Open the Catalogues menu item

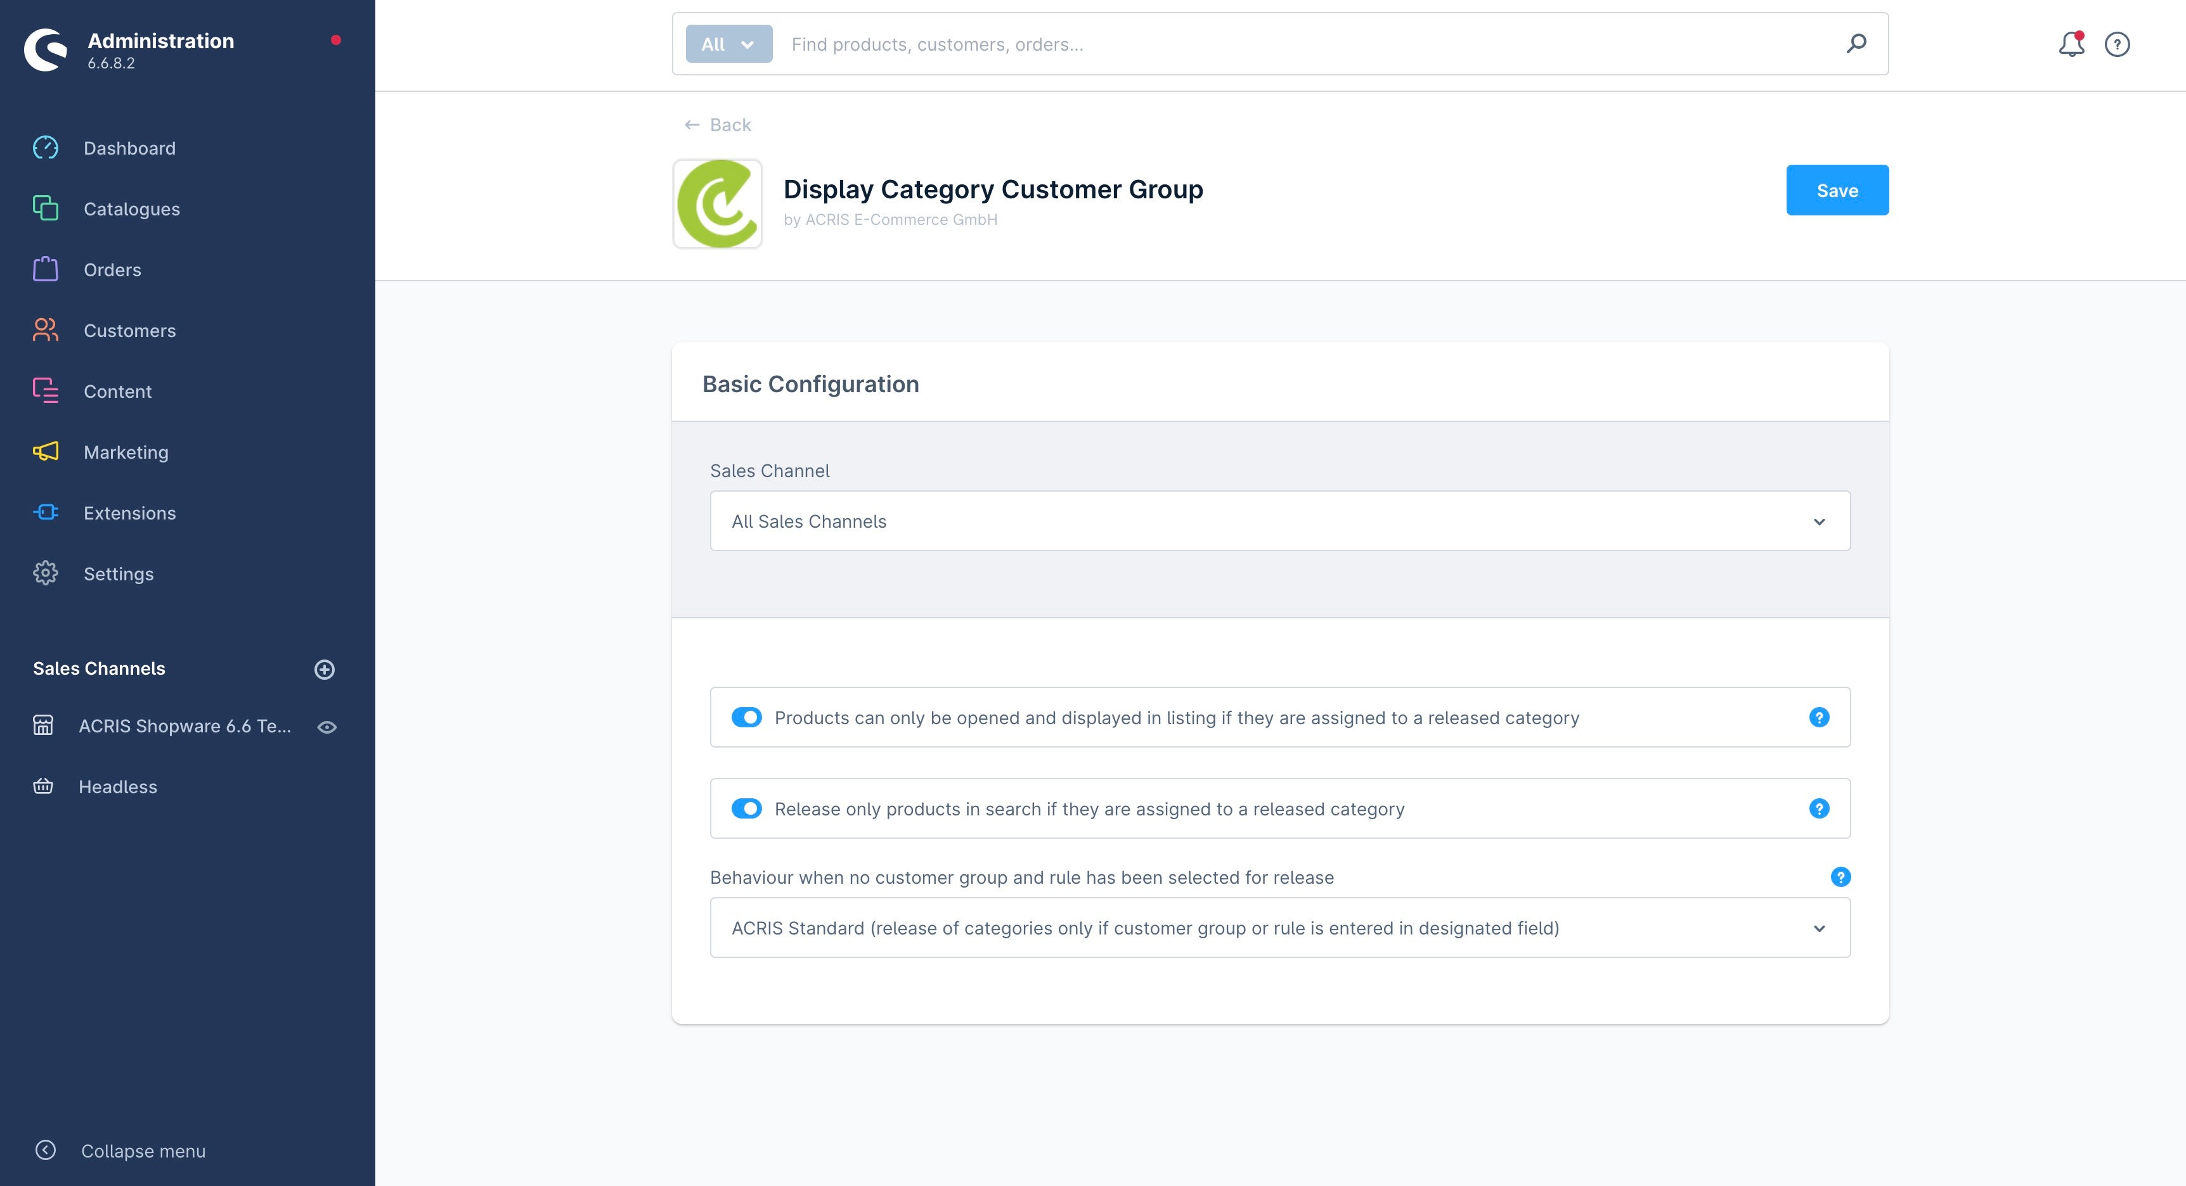131,208
